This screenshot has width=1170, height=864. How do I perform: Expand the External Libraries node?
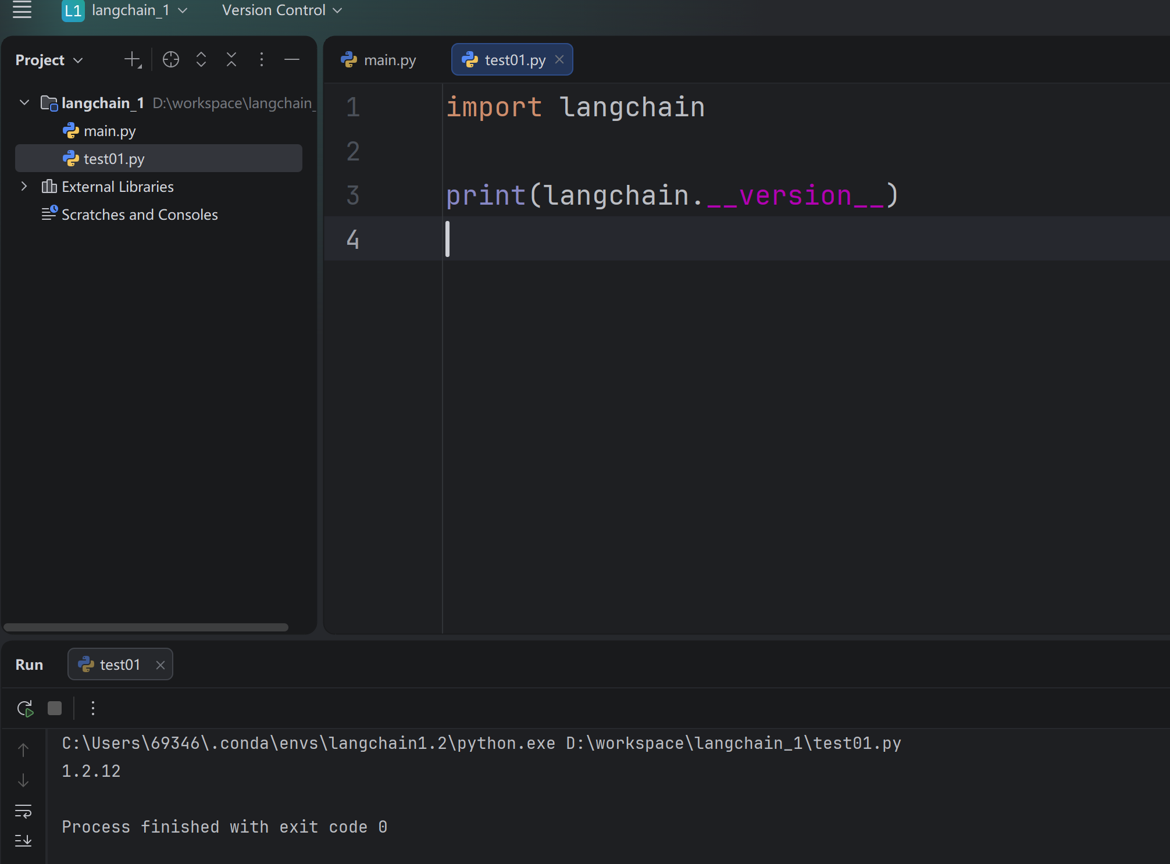24,187
